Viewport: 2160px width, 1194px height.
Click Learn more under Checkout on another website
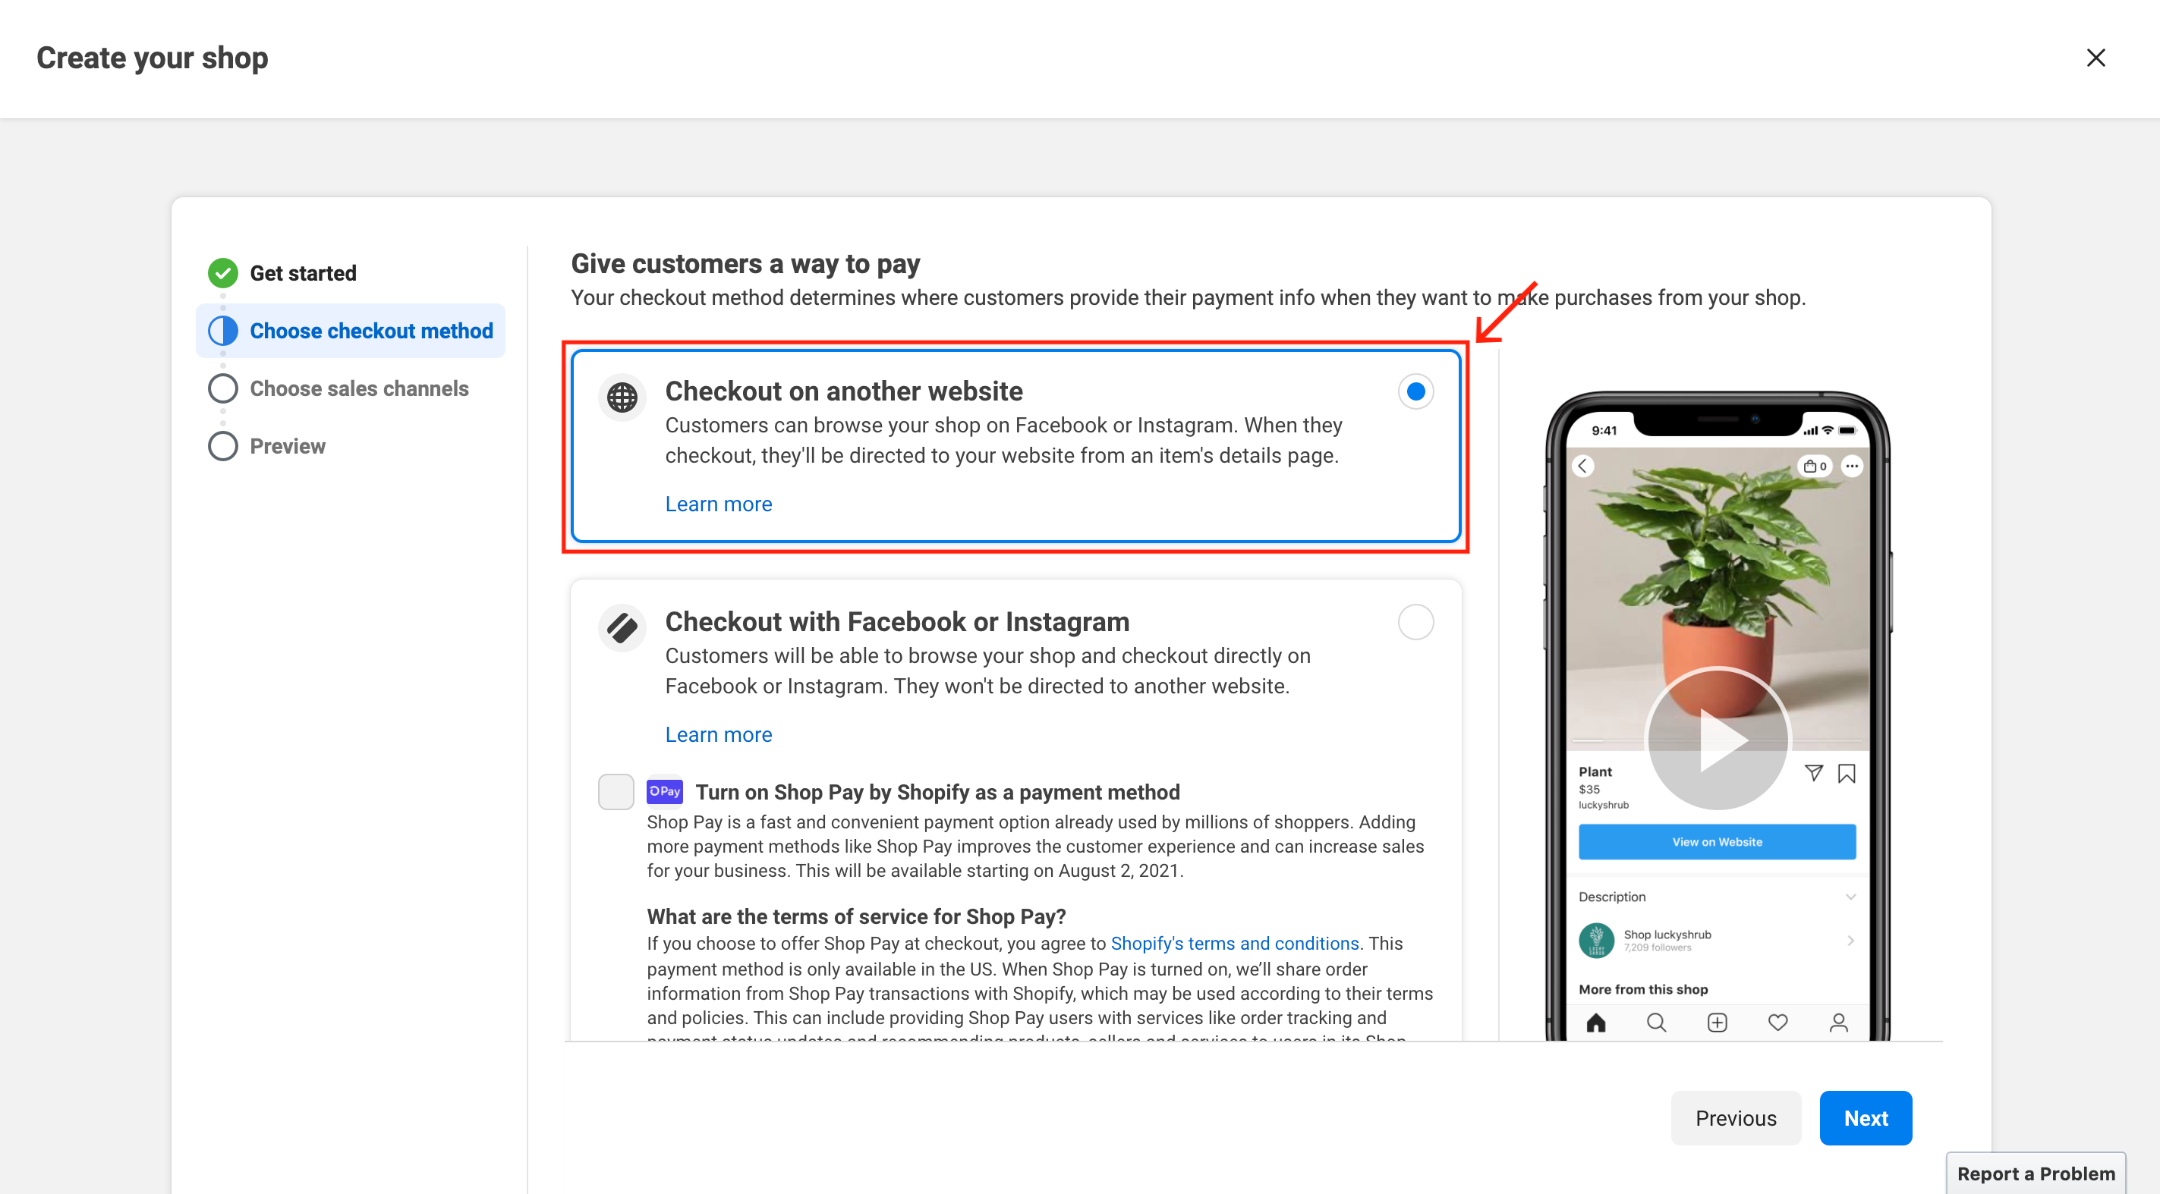(x=719, y=504)
